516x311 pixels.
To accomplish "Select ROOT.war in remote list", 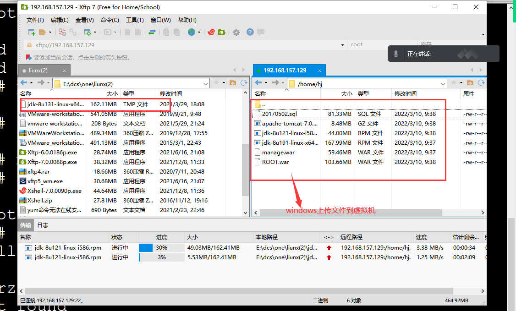I will click(275, 162).
